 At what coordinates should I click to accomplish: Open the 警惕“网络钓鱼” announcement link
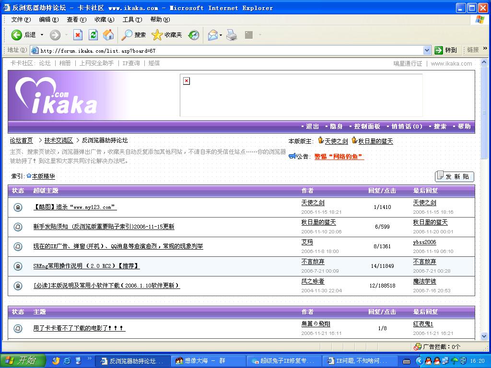[339, 157]
